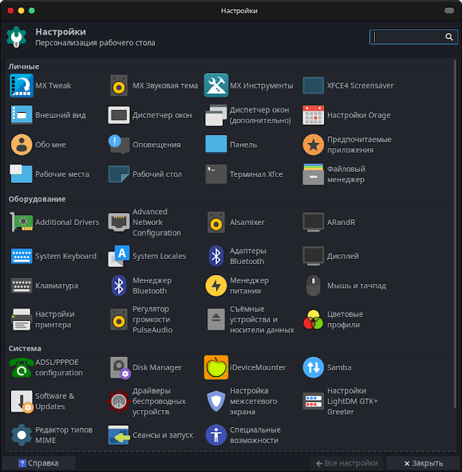The image size is (462, 472).
Task: Open Samba arrows icon
Action: (x=313, y=367)
